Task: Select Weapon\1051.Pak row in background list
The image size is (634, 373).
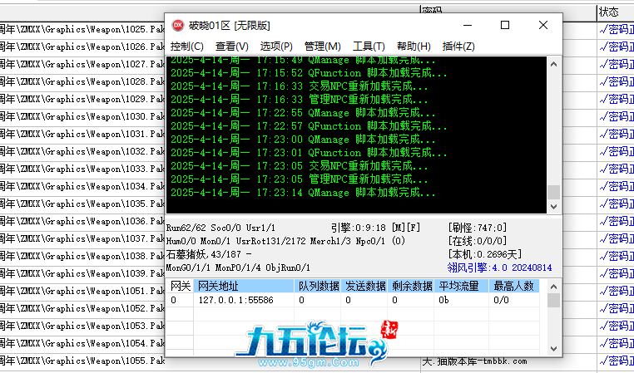Action: coord(82,291)
